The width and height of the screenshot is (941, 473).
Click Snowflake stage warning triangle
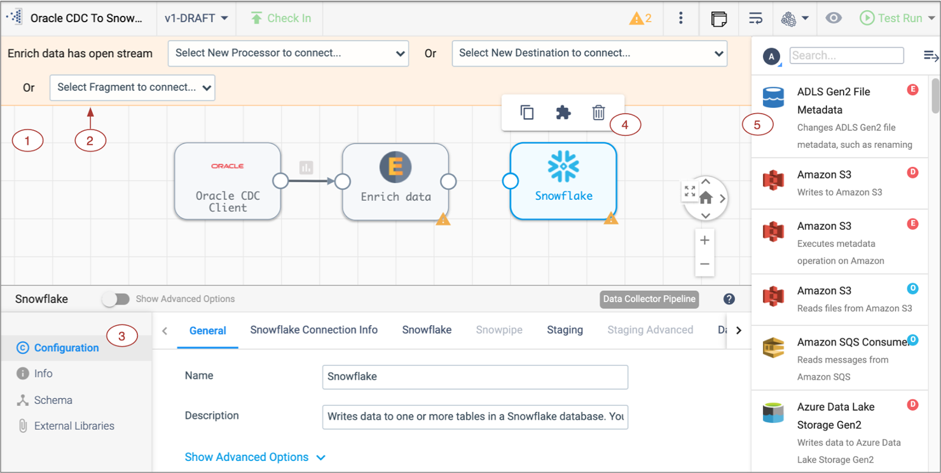[611, 219]
